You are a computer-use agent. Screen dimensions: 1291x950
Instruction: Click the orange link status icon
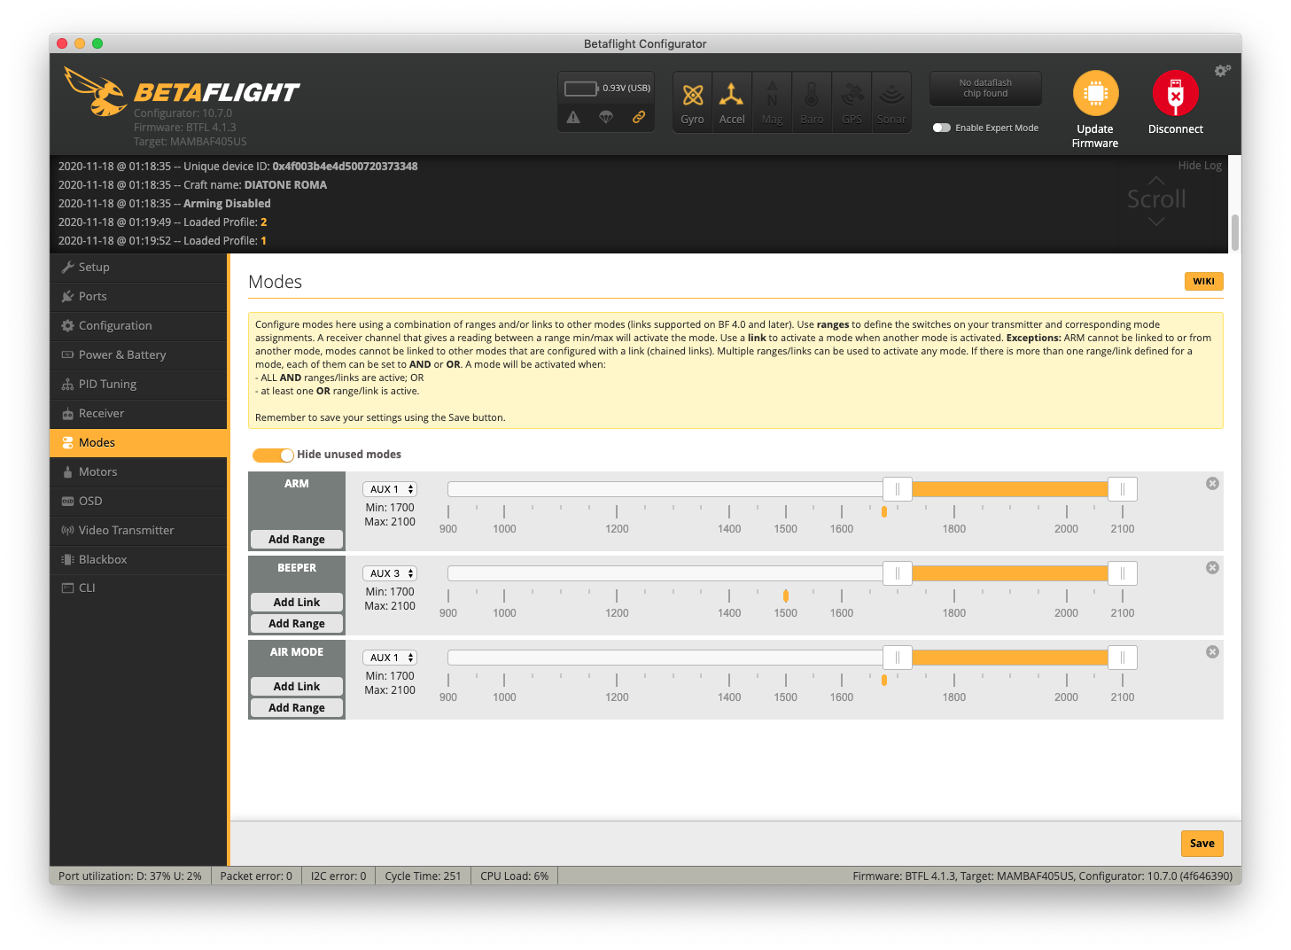click(x=638, y=117)
